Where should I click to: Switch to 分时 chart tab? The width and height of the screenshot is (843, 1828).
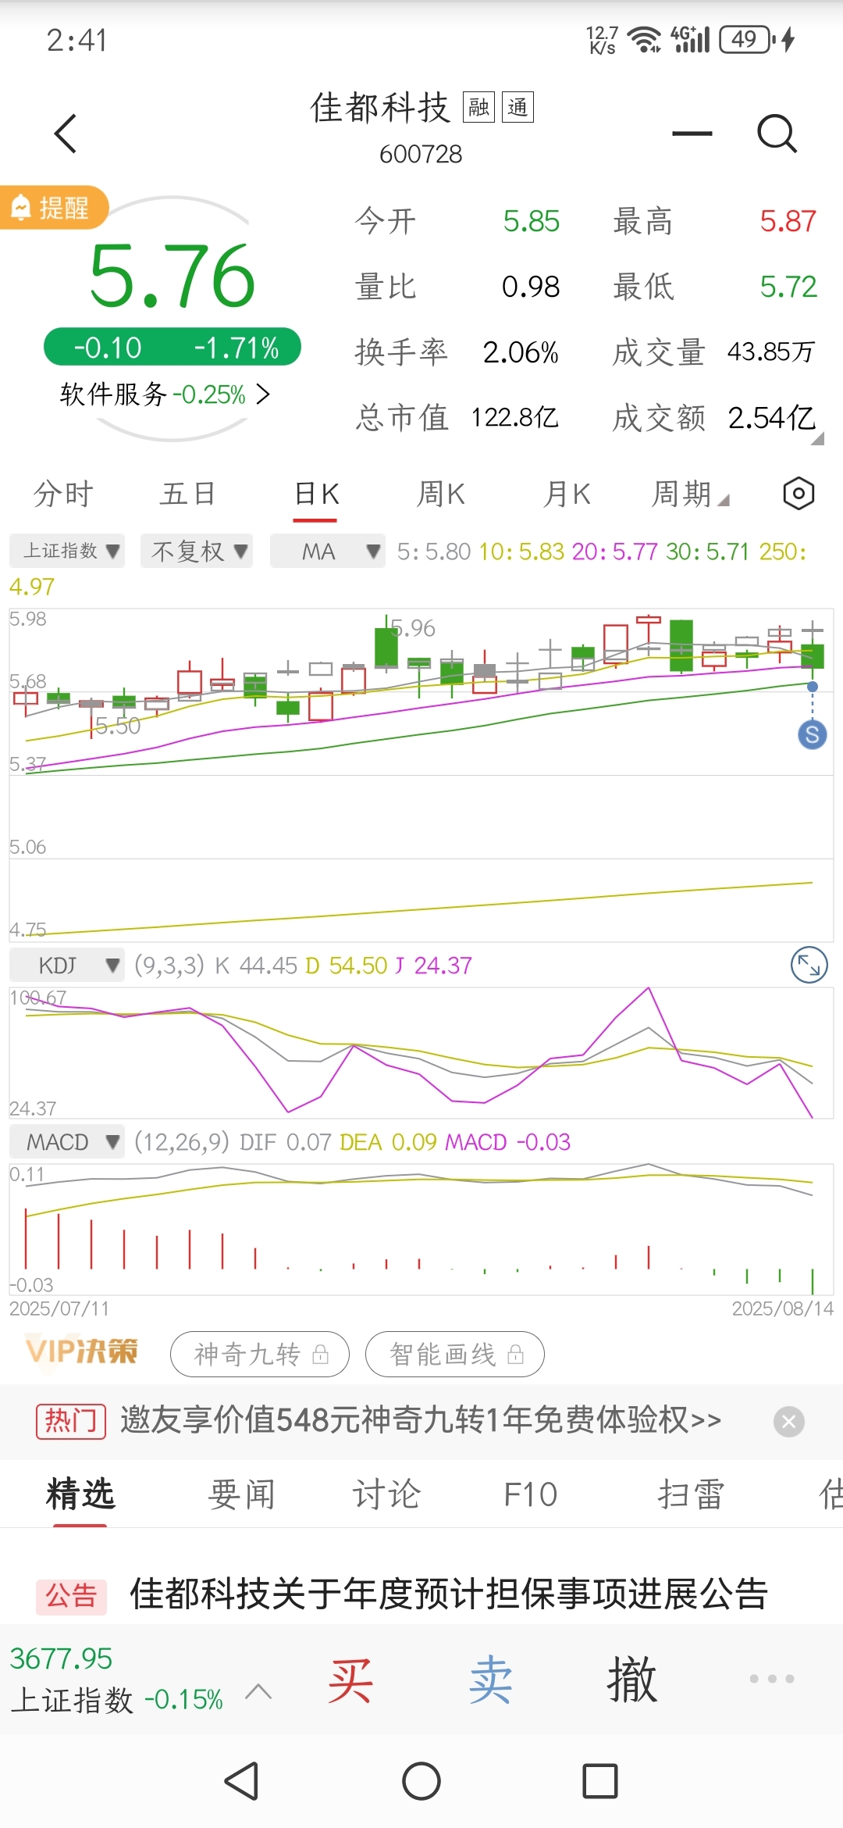[63, 494]
